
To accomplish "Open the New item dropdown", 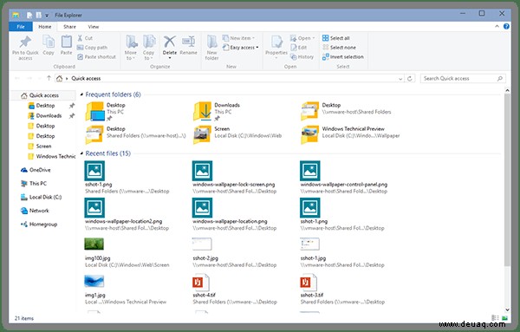I will tap(238, 38).
